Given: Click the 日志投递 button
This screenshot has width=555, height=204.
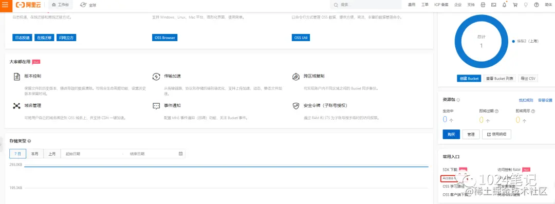Looking at the screenshot, I should tap(22, 38).
